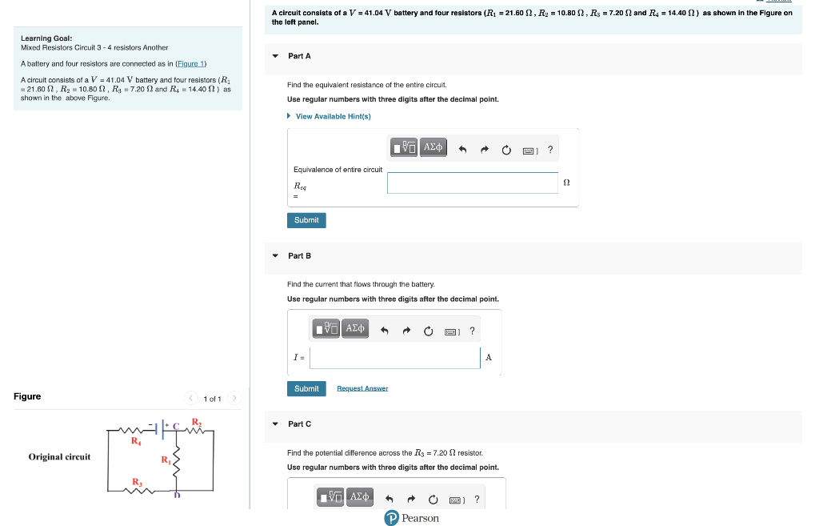
Task: Undo last edit in Part A toolbar
Action: 462,150
